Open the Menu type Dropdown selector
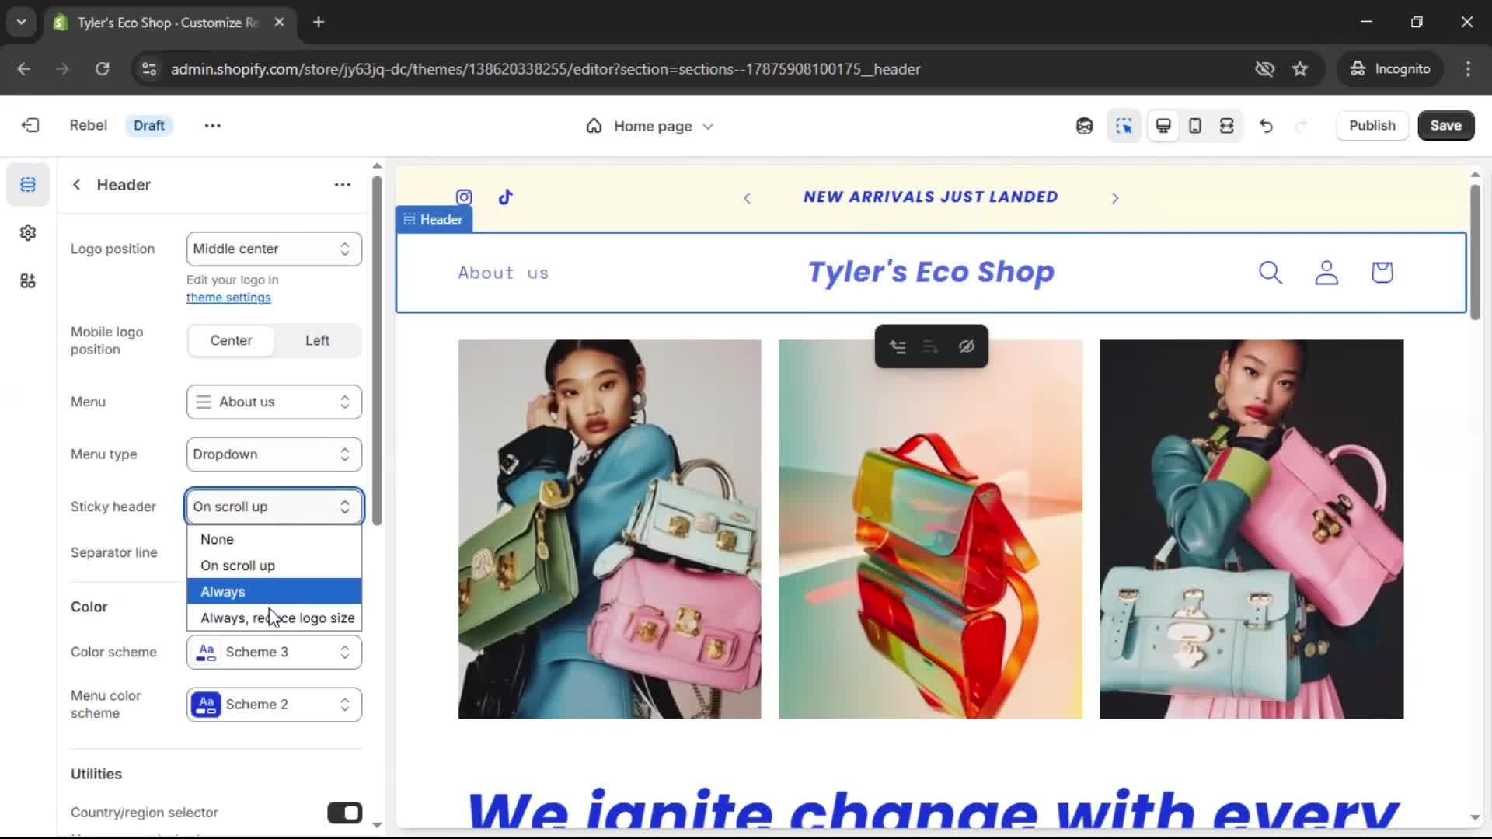 [274, 454]
